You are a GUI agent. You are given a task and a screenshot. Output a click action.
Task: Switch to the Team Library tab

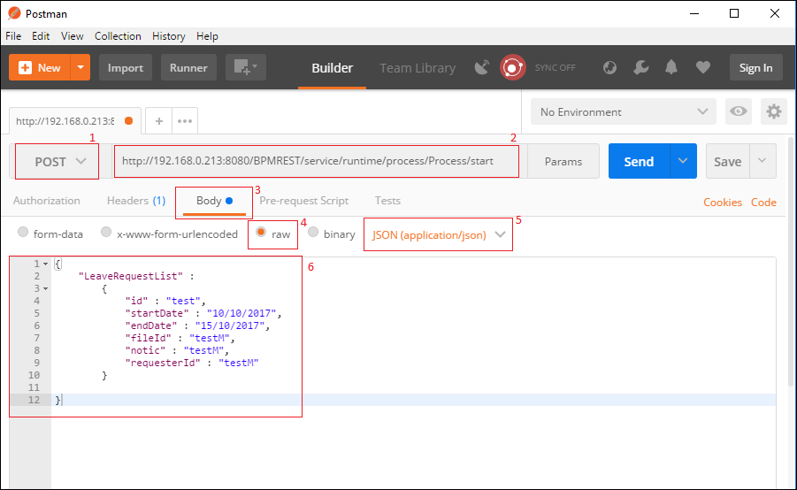pos(418,68)
